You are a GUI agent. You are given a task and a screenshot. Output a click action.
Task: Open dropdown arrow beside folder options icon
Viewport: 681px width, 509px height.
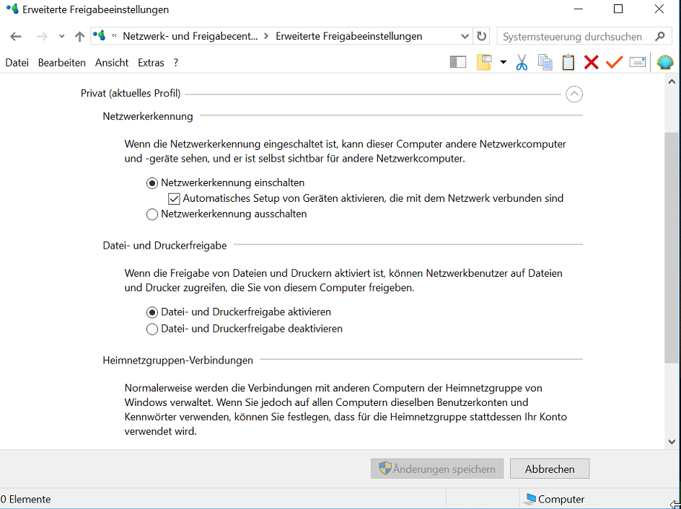(x=503, y=63)
